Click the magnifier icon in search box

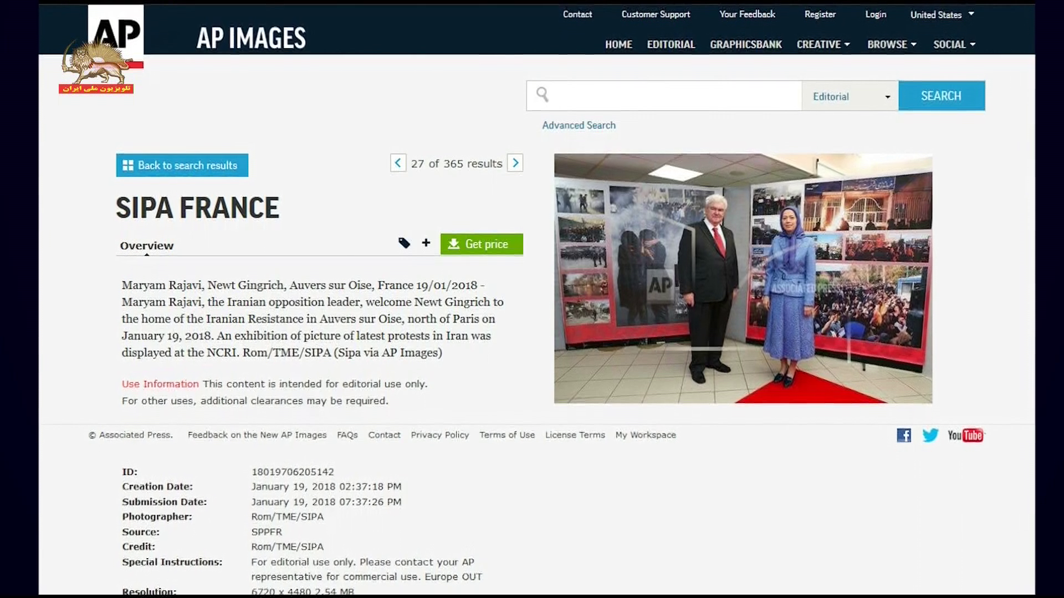[543, 95]
